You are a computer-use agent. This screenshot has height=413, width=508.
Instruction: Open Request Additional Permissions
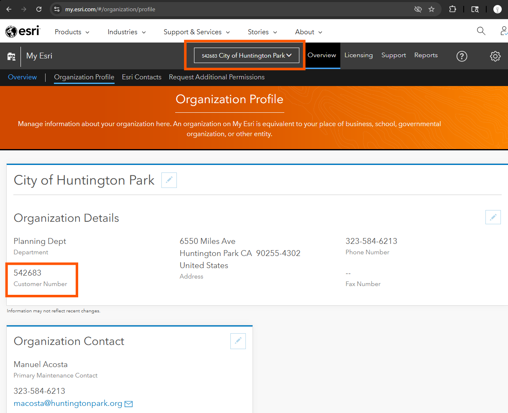coord(217,77)
